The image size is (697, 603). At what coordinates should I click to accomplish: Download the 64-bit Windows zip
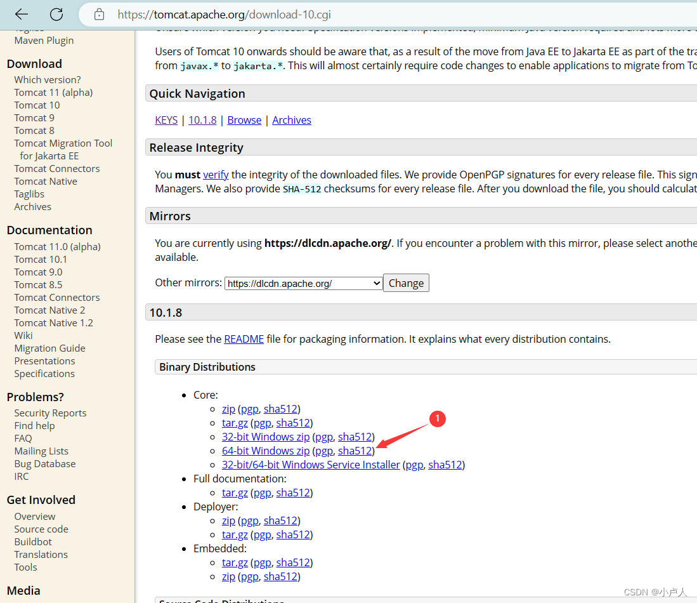tap(266, 450)
